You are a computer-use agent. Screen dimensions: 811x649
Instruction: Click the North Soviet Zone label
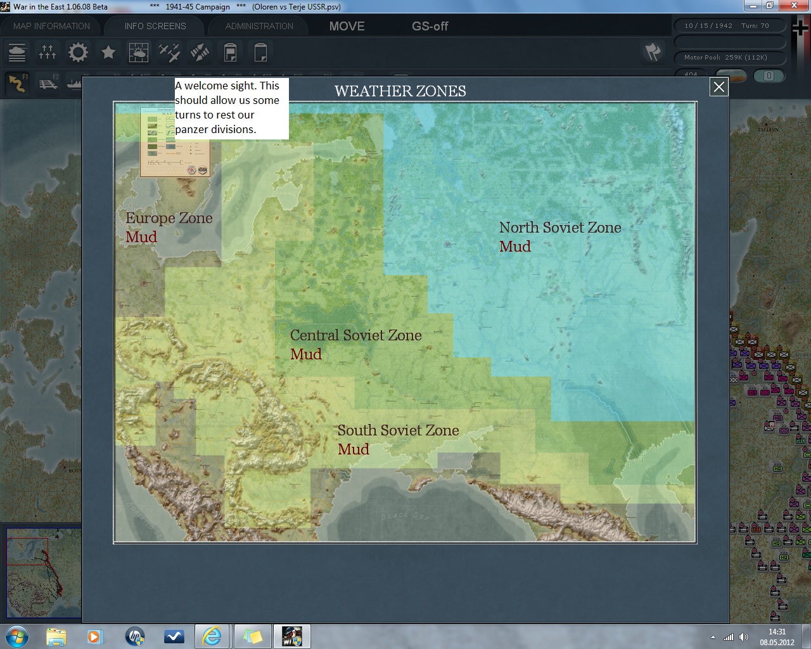(560, 228)
